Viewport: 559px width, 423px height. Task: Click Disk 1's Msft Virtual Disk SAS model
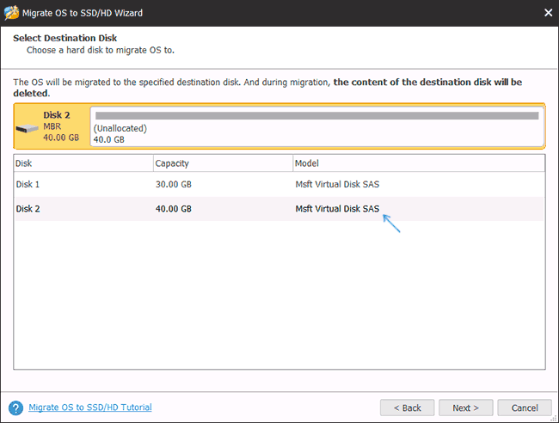click(338, 185)
